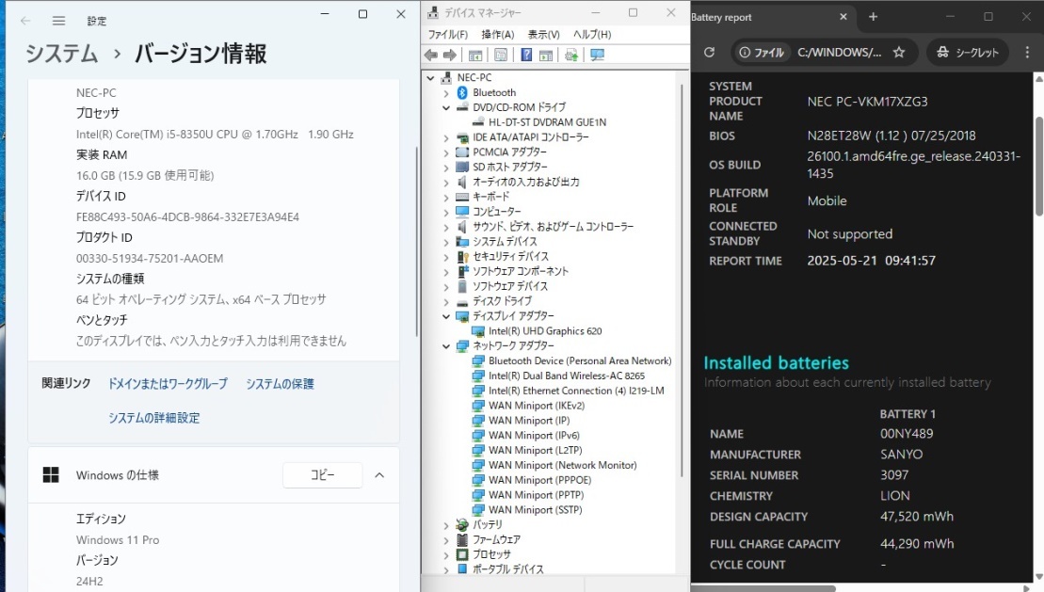Open the ドメインまたはワークグループ link
Viewport: 1044px width, 592px height.
pos(168,384)
